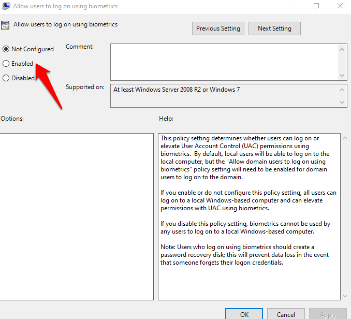Click the 'Supported on:' label
This screenshot has height=319, width=351.
tap(85, 87)
